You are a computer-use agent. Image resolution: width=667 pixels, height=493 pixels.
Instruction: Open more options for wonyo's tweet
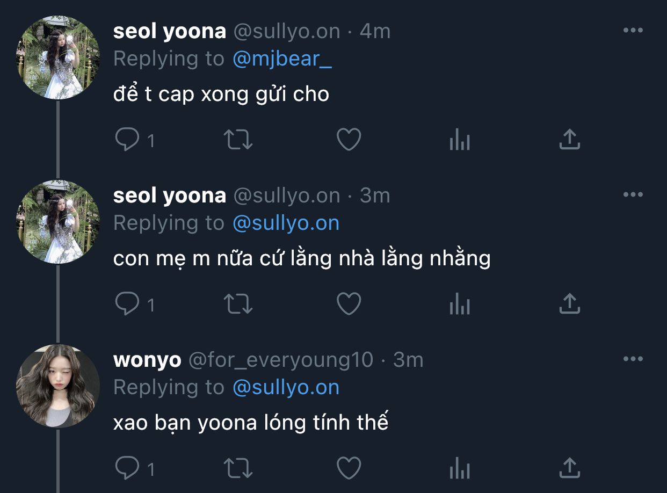633,359
